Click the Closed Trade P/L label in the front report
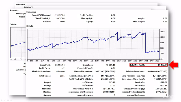 click(43, 18)
